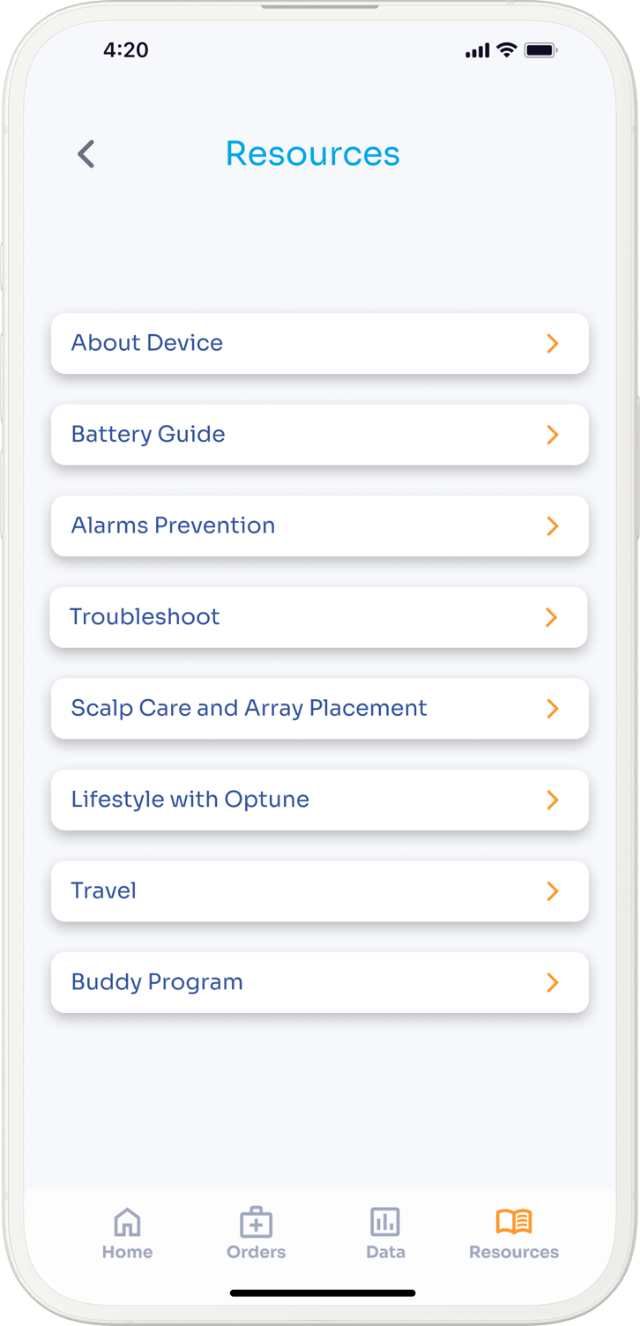This screenshot has width=640, height=1326.
Task: Select the Home tab label
Action: tap(127, 1252)
